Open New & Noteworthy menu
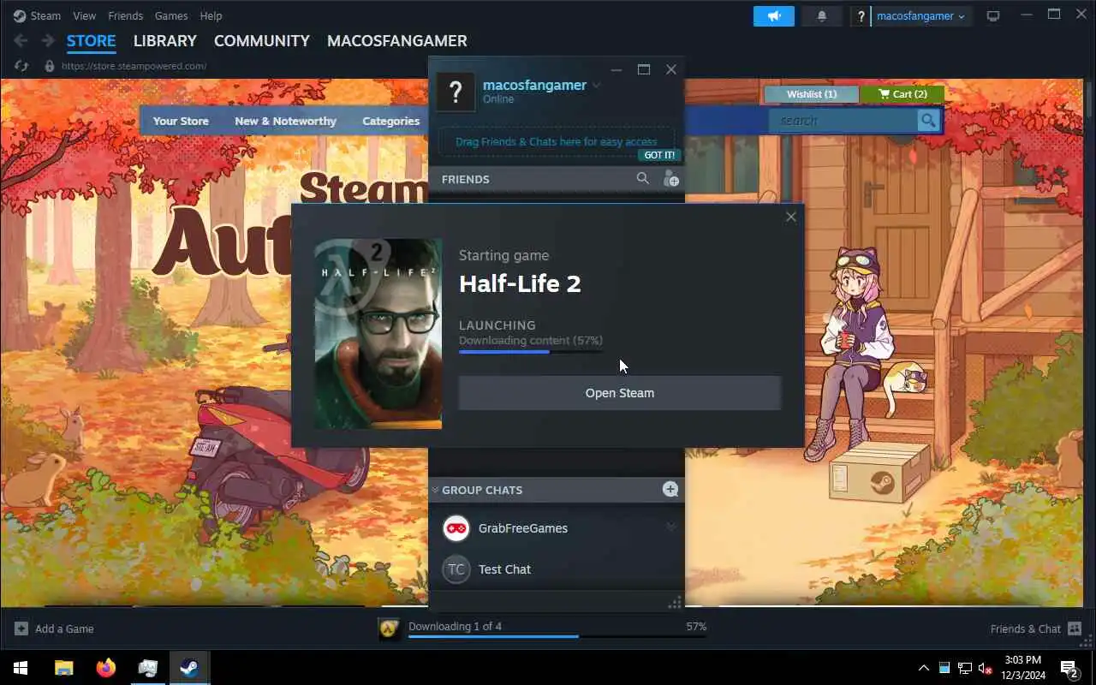The height and width of the screenshot is (685, 1096). tap(285, 121)
